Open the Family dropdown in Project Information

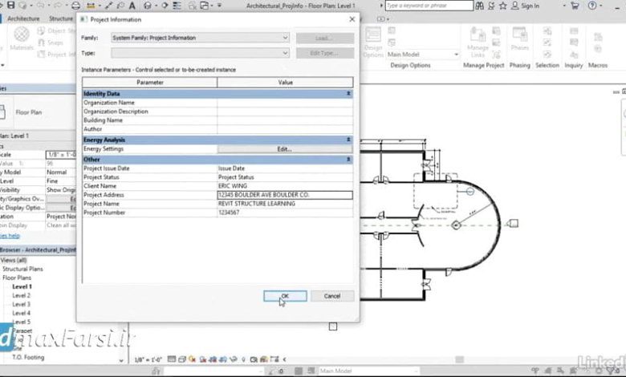pos(201,38)
